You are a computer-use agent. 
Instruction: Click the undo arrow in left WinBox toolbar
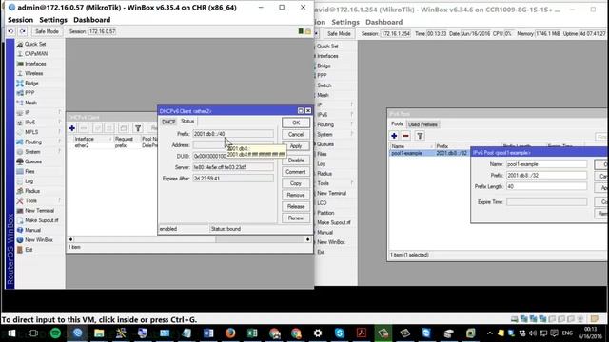[10, 31]
